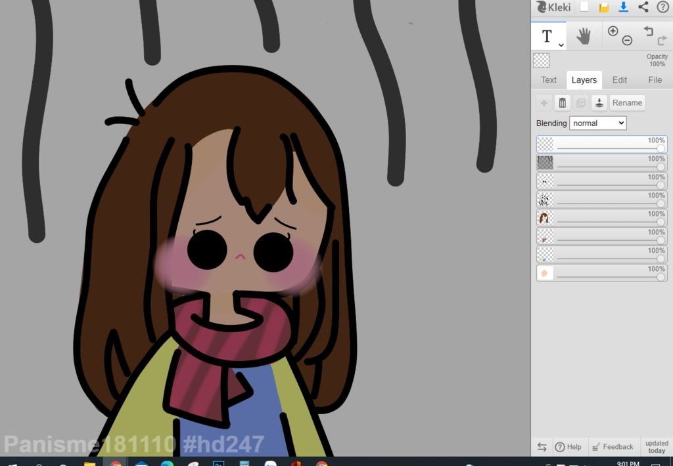The image size is (673, 466).
Task: Select the Text tool
Action: [547, 37]
